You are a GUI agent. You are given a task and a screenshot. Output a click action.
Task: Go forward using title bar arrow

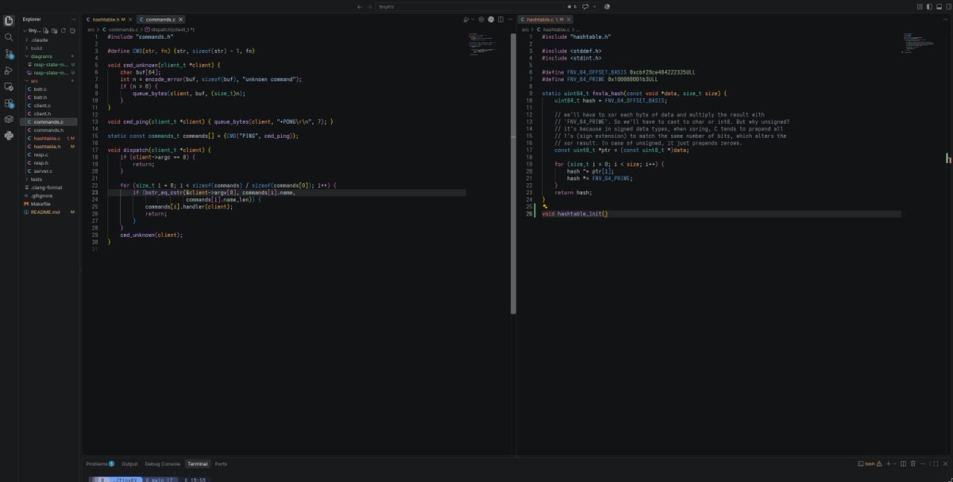coord(369,6)
